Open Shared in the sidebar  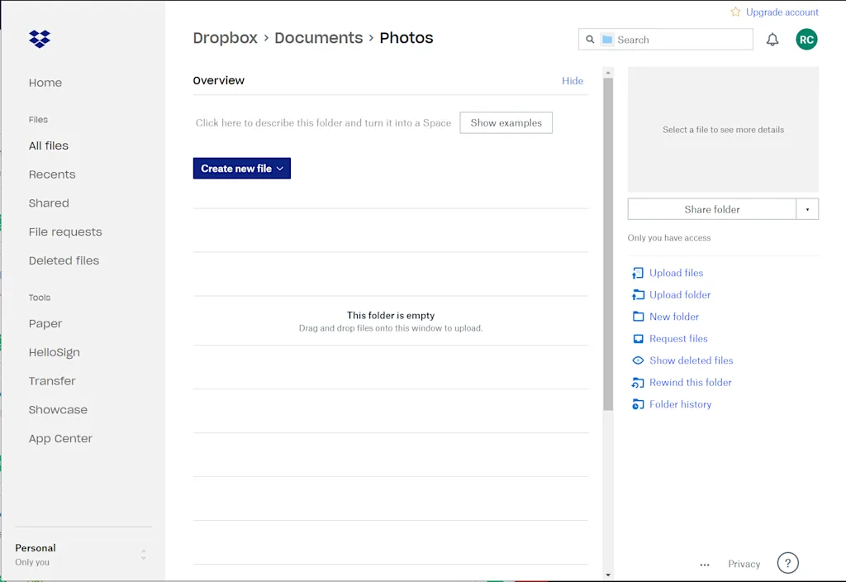pyautogui.click(x=49, y=203)
